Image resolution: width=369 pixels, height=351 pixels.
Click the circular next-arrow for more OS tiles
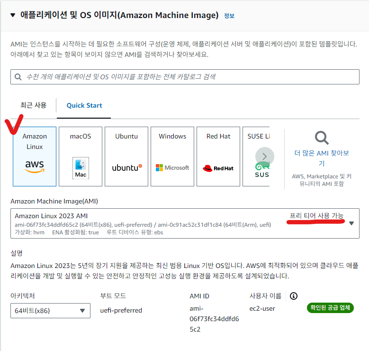coord(264,157)
